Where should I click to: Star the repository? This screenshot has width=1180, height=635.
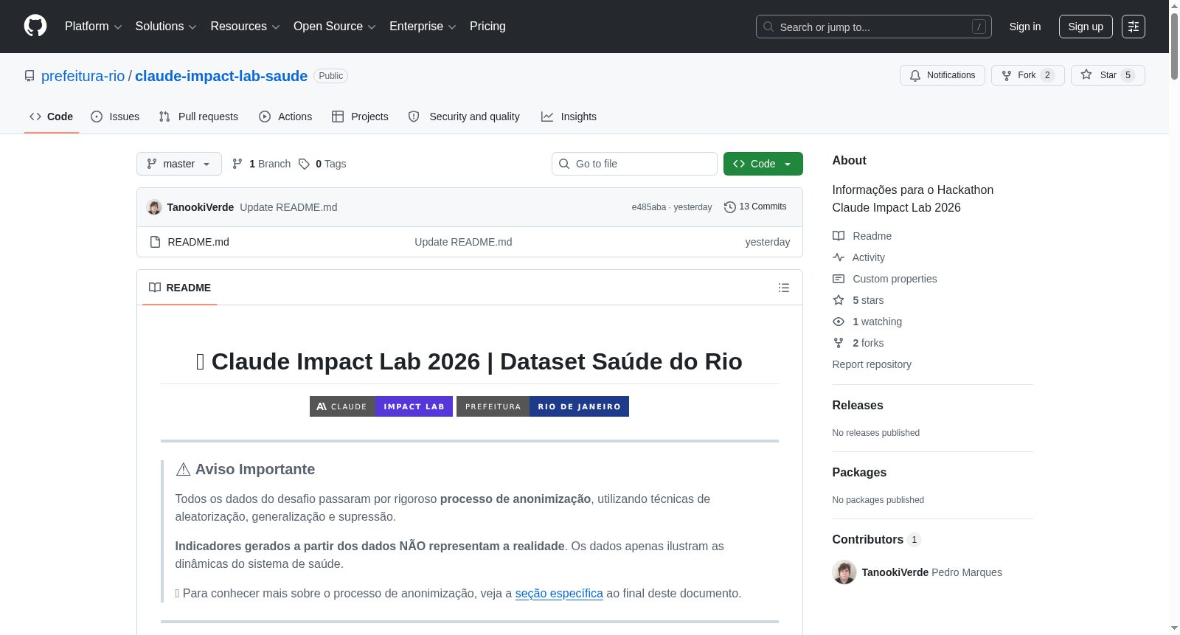(x=1107, y=75)
